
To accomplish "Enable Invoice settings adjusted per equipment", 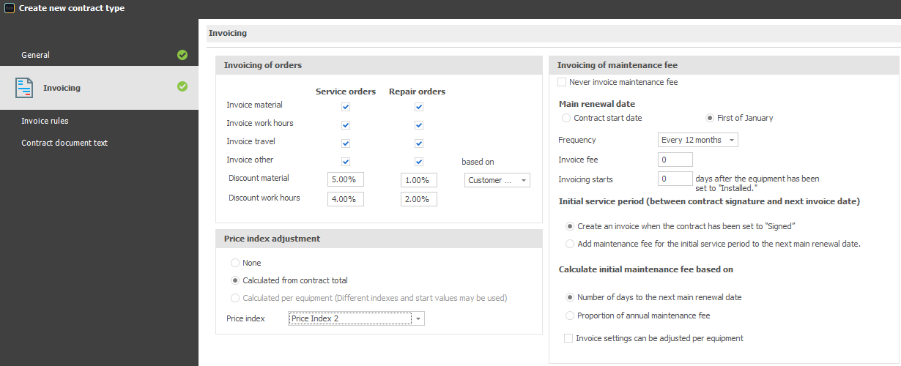I will [568, 338].
